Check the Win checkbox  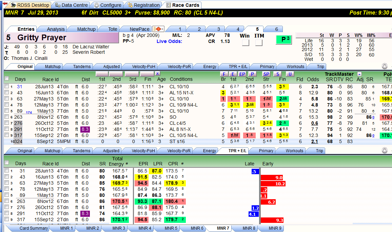[246, 43]
